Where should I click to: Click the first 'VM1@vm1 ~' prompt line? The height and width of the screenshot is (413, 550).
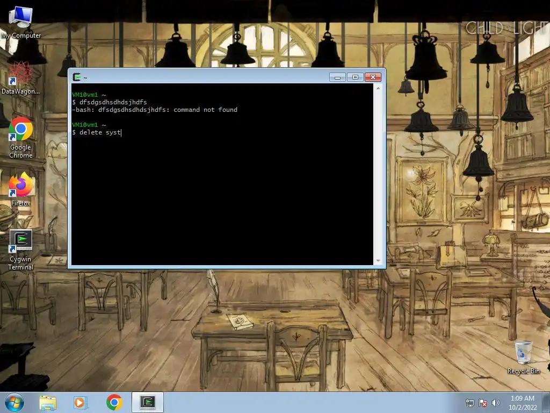[89, 95]
